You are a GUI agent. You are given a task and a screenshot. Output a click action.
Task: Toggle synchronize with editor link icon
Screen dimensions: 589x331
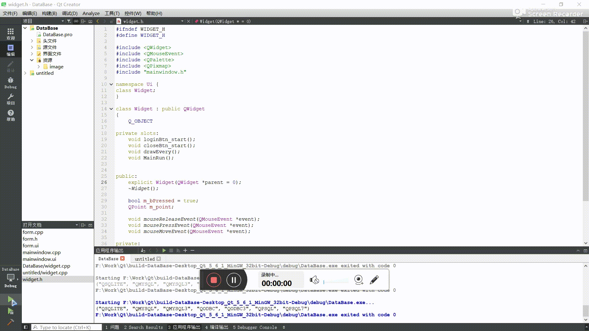click(76, 21)
